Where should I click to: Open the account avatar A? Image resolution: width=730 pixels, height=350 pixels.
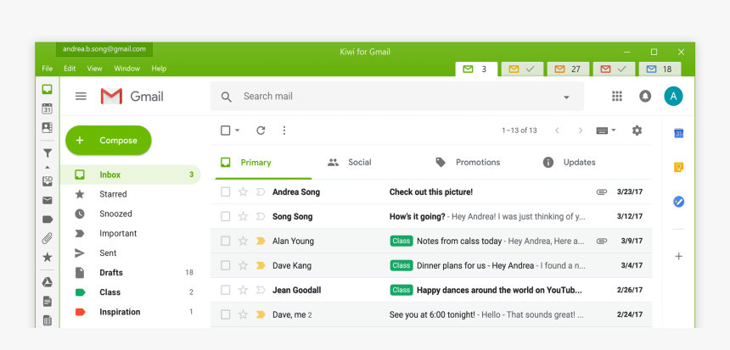[673, 97]
